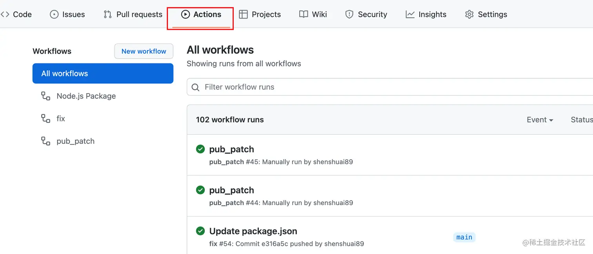593x254 pixels.
Task: Click 'pub_patch #45: Manually run by shenshuai89' text
Action: (281, 162)
